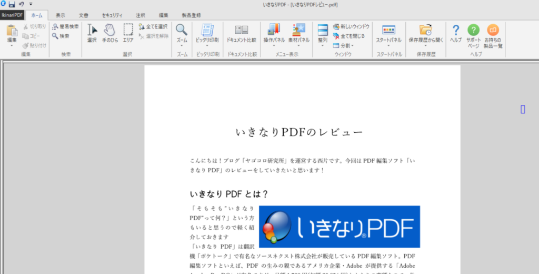This screenshot has width=539, height=274.
Task: Choose the エリア area selection tool
Action: (128, 33)
